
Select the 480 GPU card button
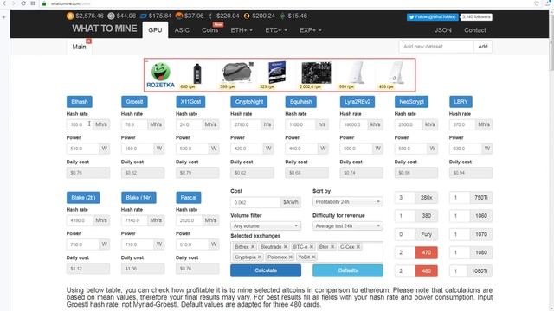coord(427,270)
